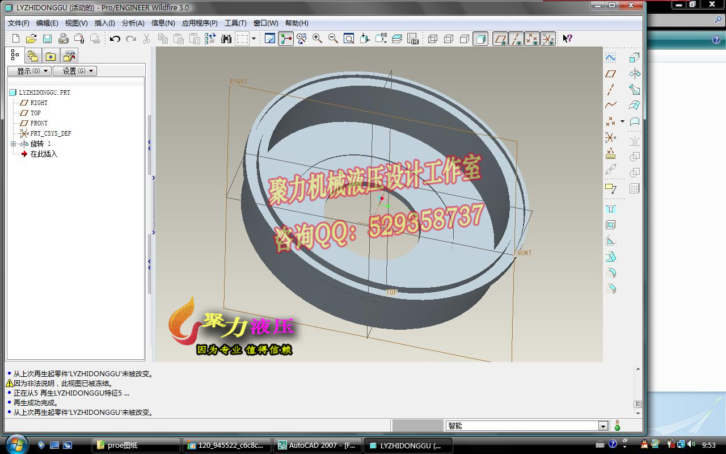Screen dimensions: 726x454
Task: Toggle coordinate system display visibility
Action: click(548, 38)
